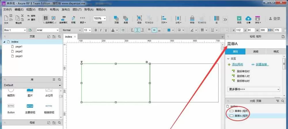
Task: Open the Edit menu
Action: click(x=19, y=9)
